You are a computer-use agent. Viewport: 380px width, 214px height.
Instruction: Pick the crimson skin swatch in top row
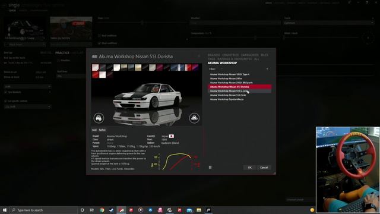click(160, 67)
